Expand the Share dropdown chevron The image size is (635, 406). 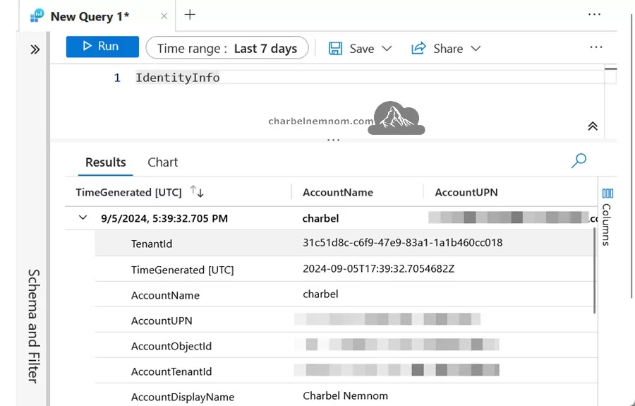(476, 49)
